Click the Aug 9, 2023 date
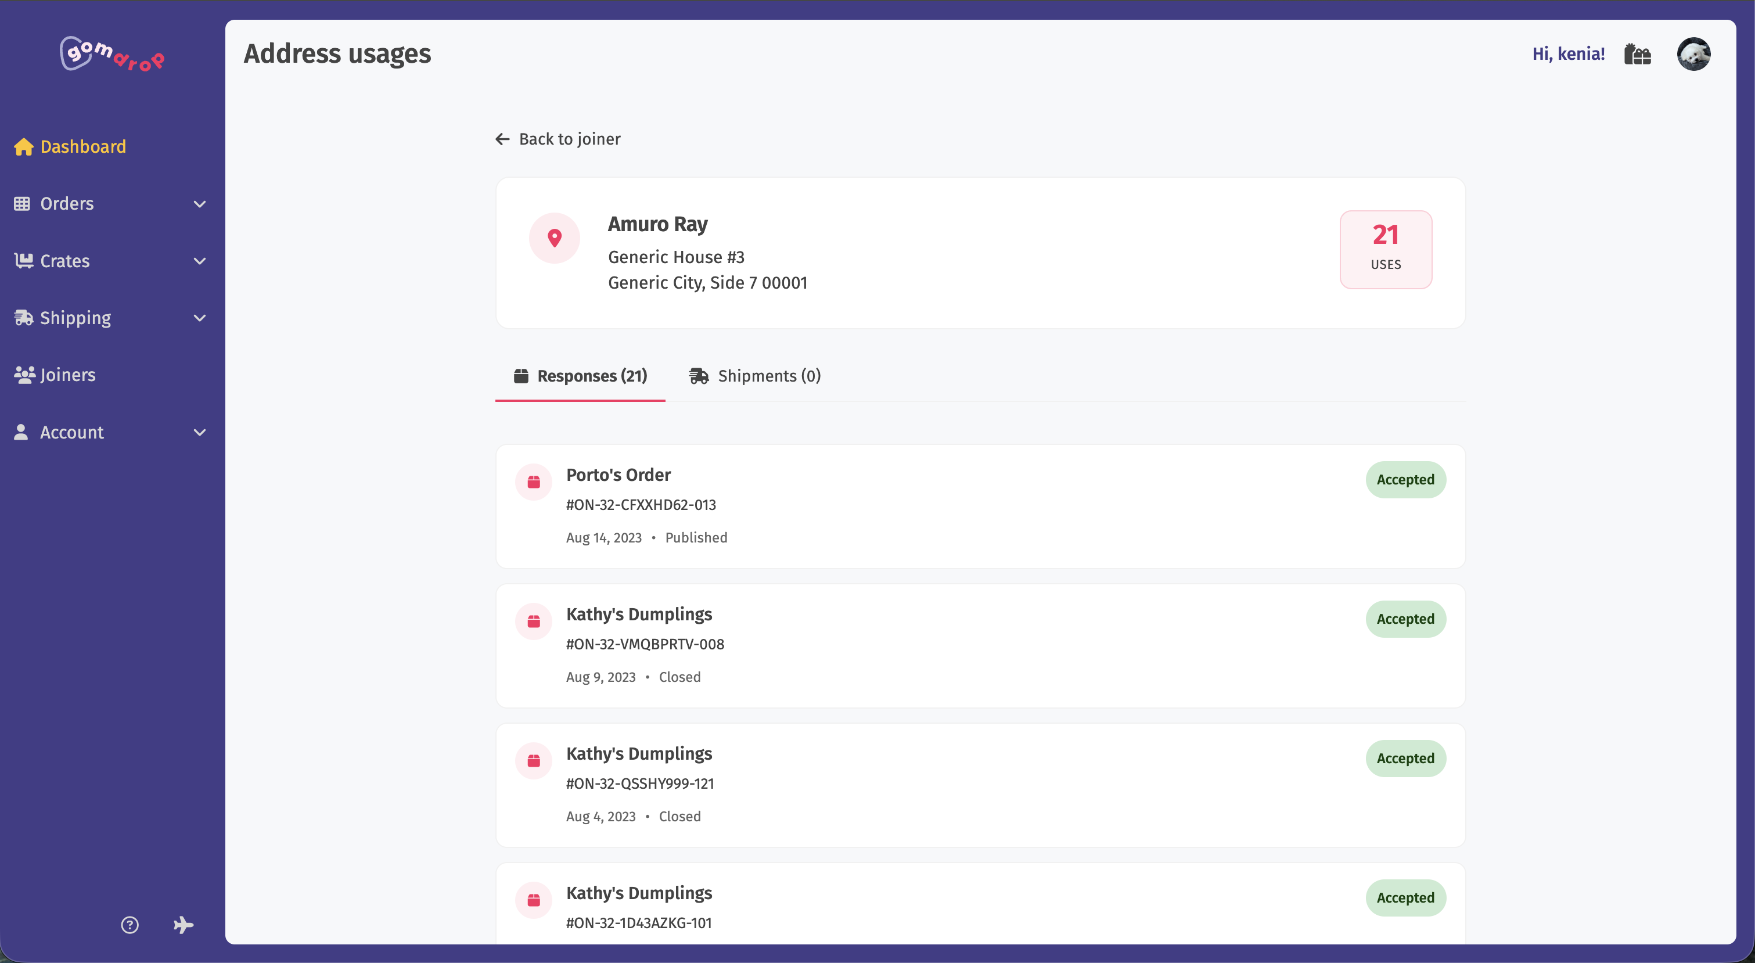1755x963 pixels. 601,677
